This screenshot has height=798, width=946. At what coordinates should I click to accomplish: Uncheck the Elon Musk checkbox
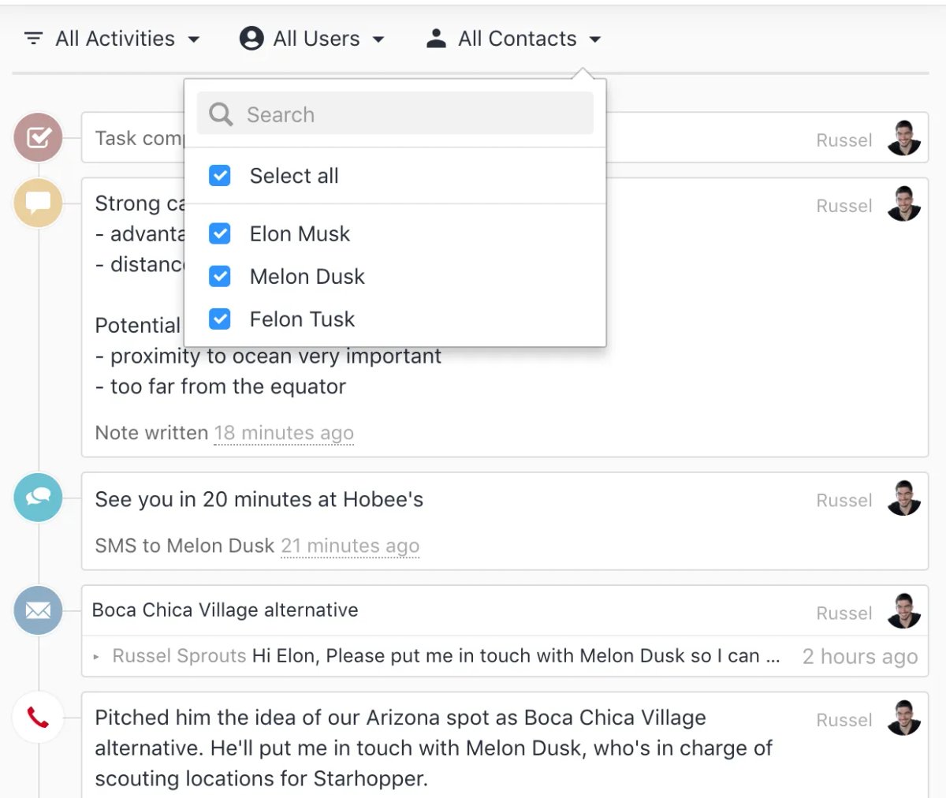point(220,233)
